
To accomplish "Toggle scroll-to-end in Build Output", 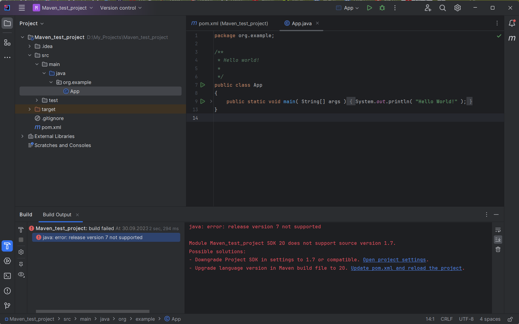I will coord(498,239).
